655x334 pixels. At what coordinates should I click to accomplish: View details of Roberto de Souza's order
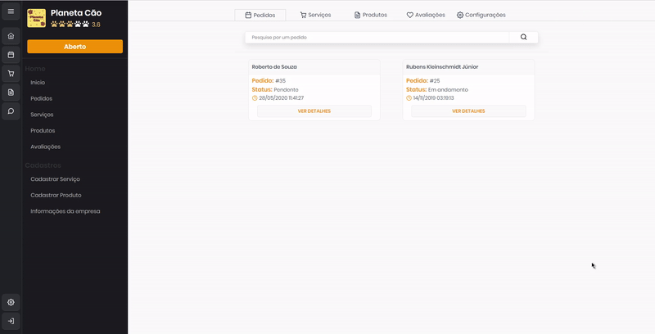[x=314, y=111]
